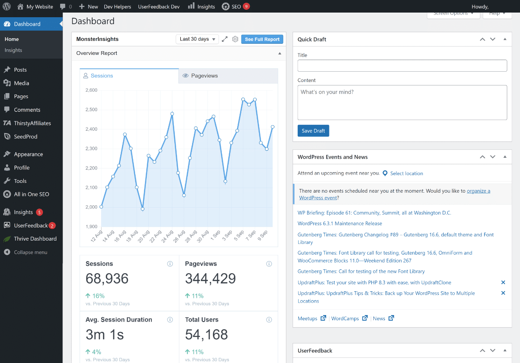Focus the Quick Draft Title field

point(402,66)
